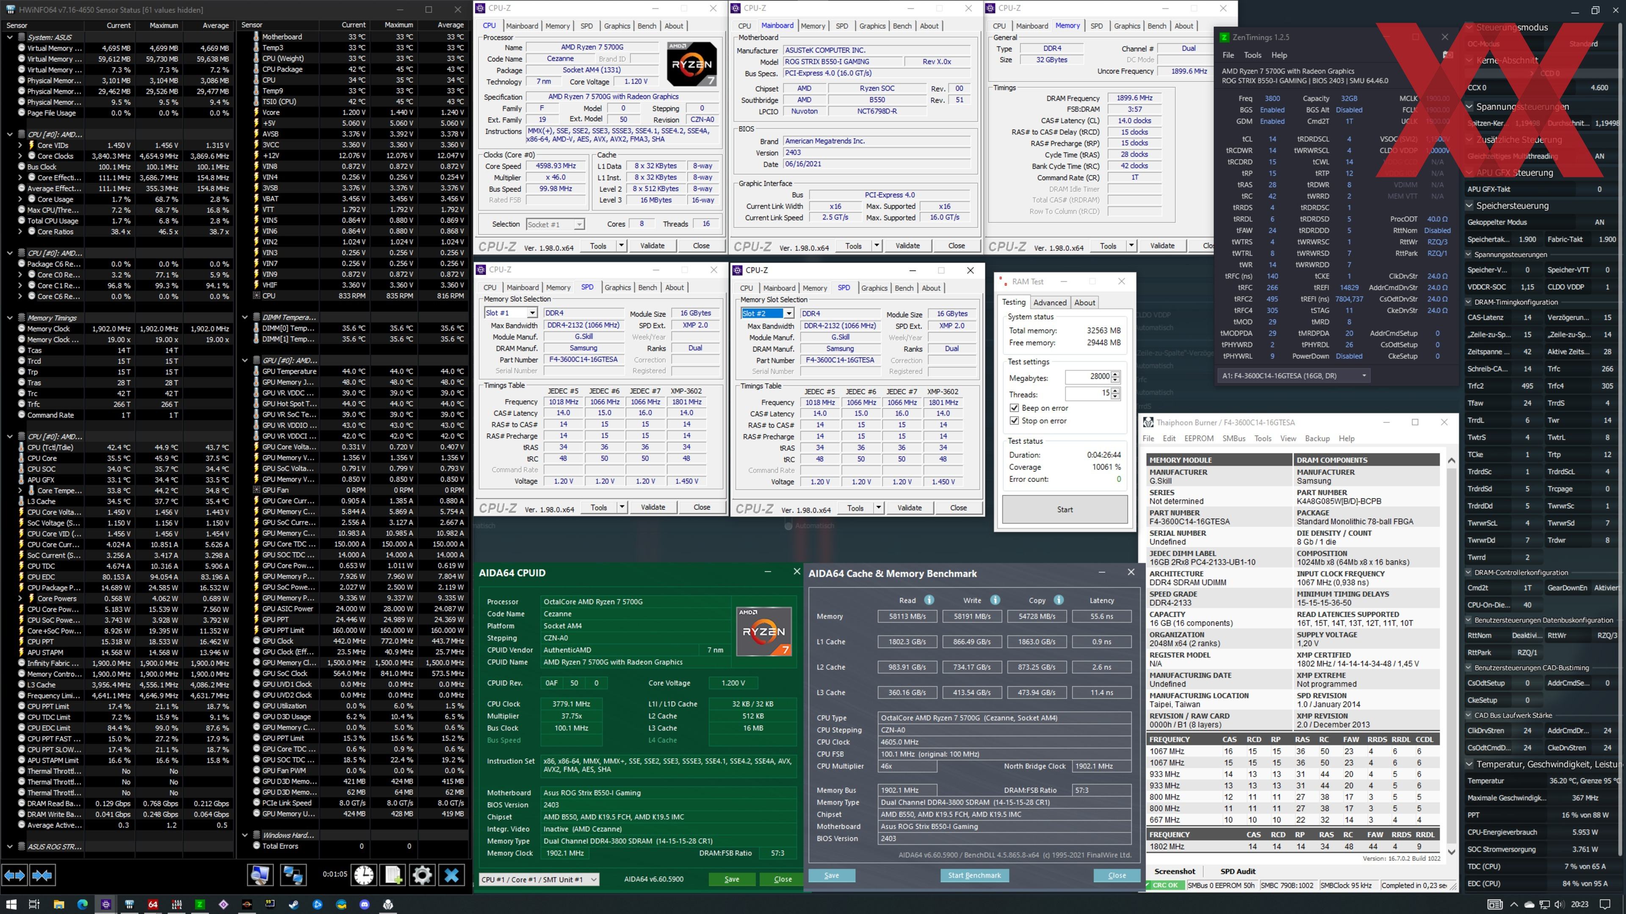Image resolution: width=1626 pixels, height=914 pixels.
Task: Select the Graphics tab in CPU-Z Memory window
Action: [1127, 26]
